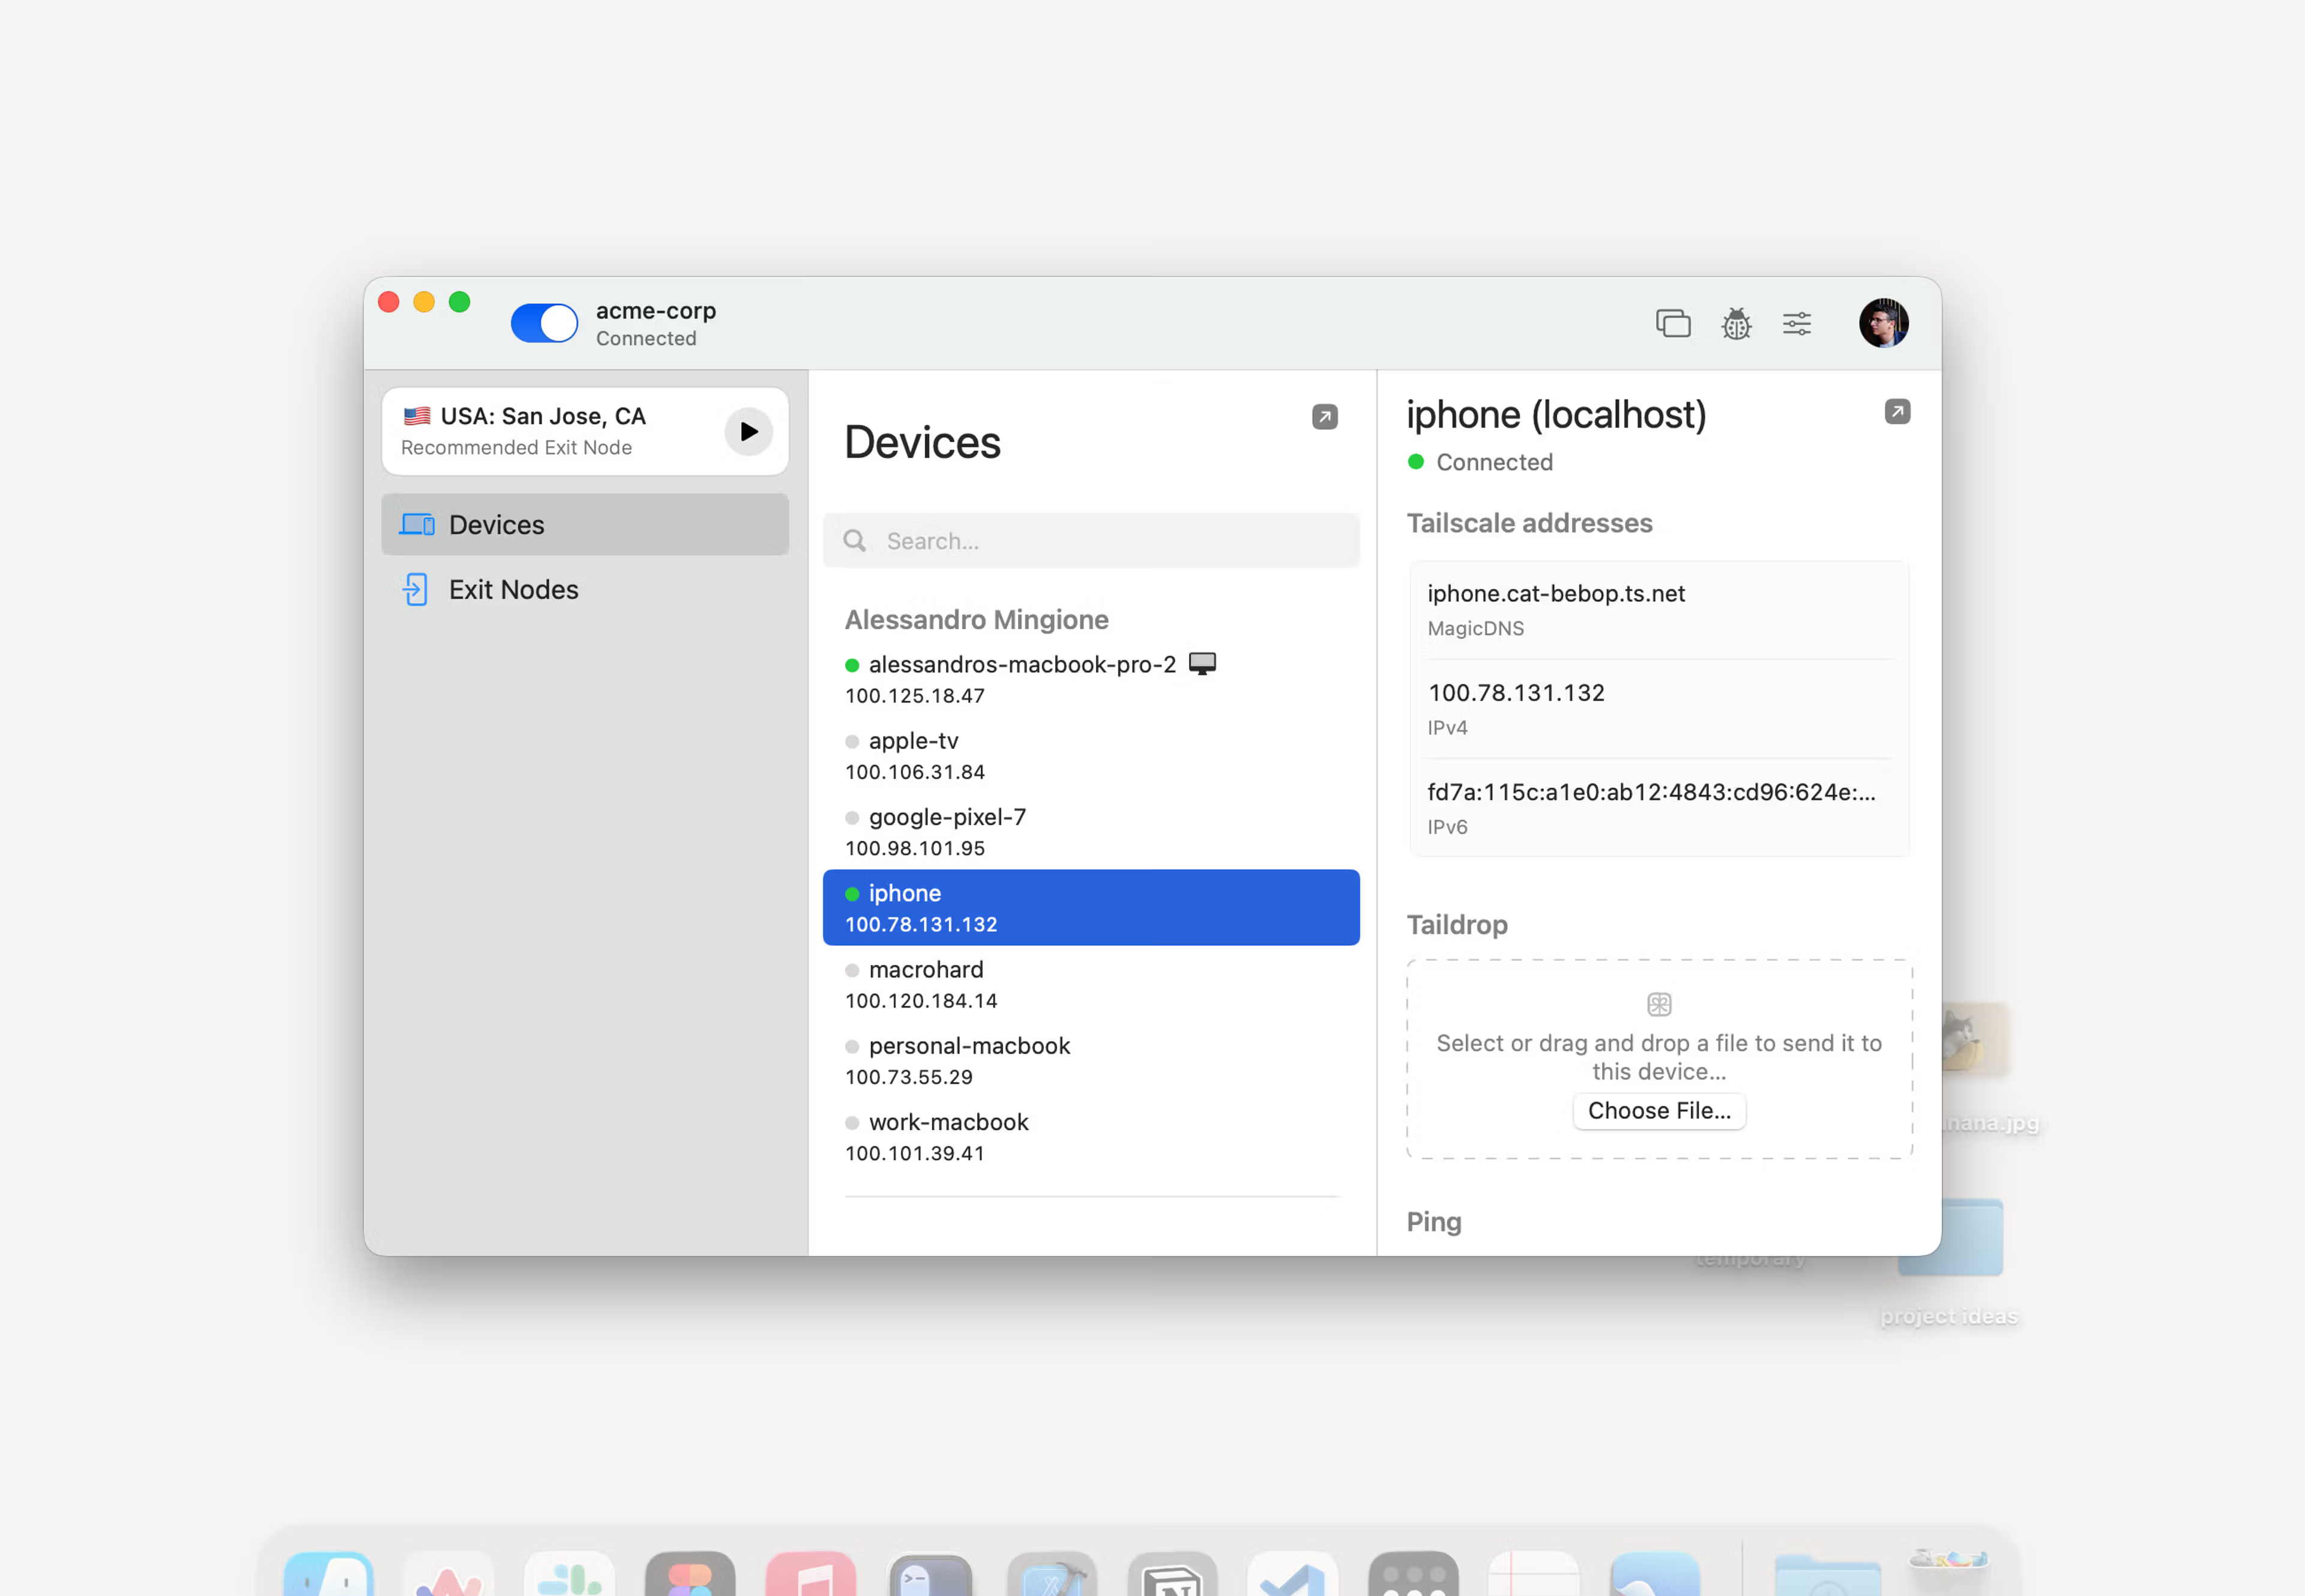
Task: Select alessandros-macbook-pro-2 device
Action: 1022,679
